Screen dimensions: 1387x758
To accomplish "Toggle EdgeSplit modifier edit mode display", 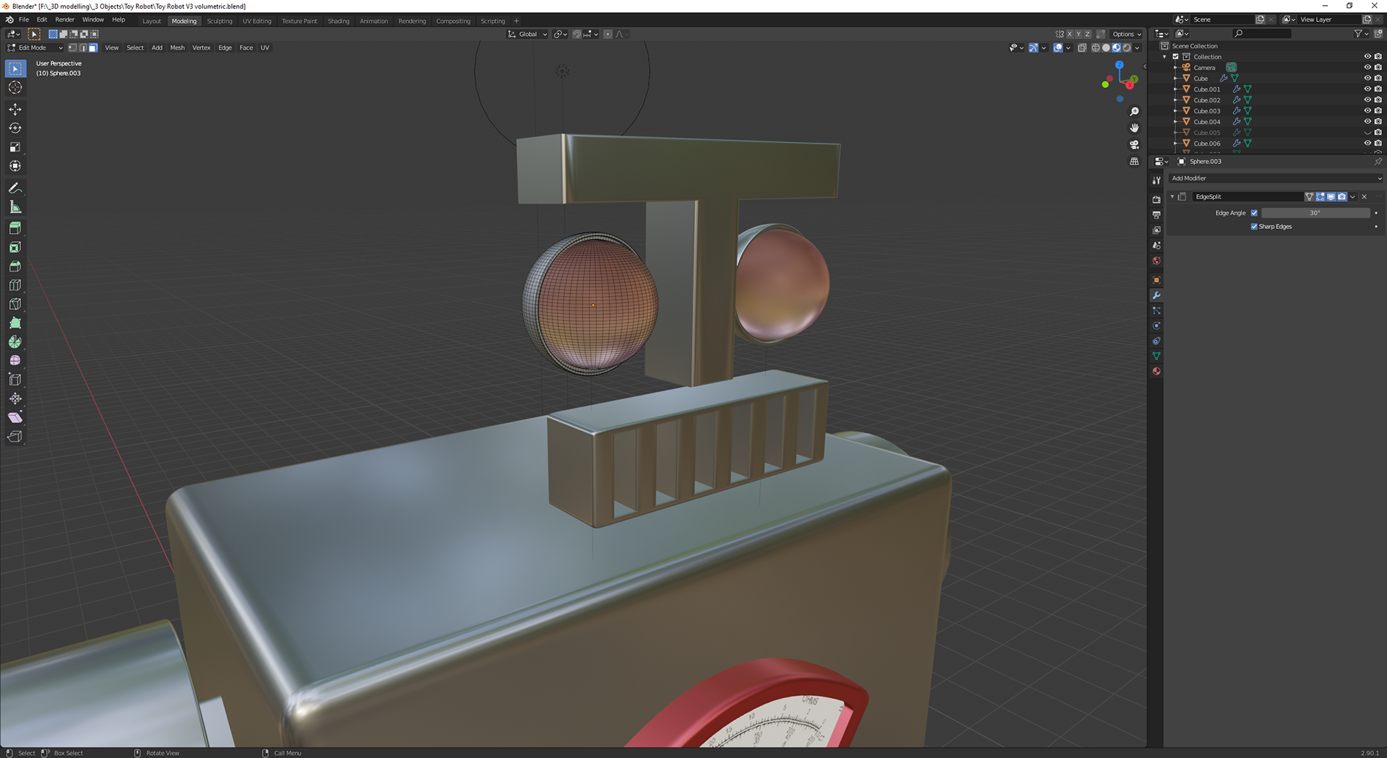I will (x=1320, y=196).
